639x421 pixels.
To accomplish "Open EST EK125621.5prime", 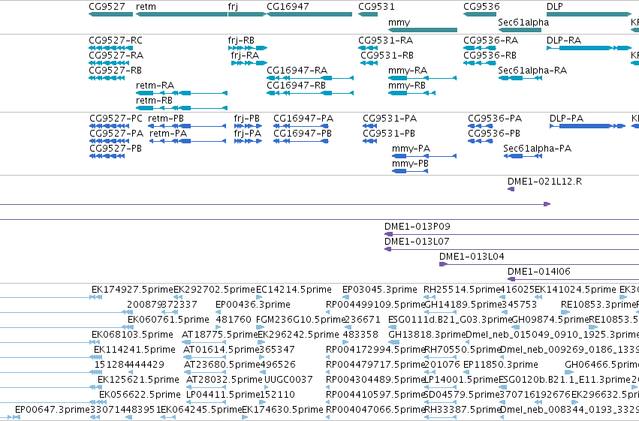I will 138,380.
